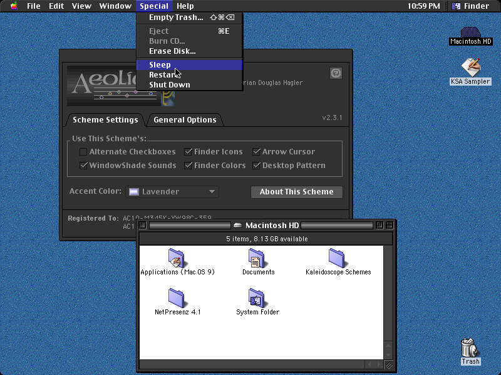501x375 pixels.
Task: Switch to the Scheme Settings tab
Action: click(x=105, y=120)
